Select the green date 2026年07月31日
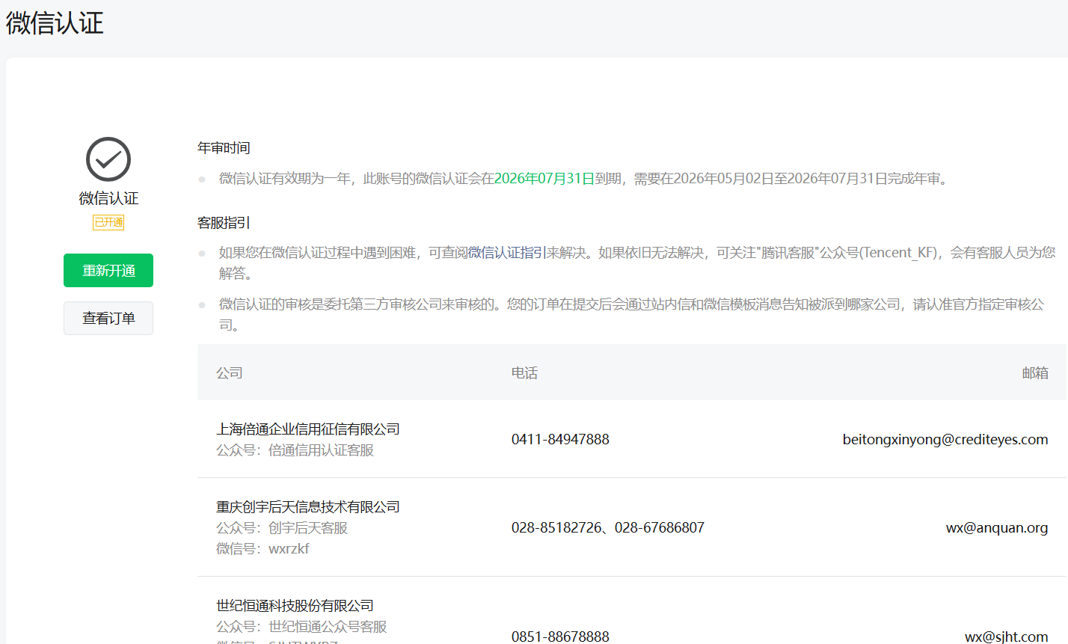 click(544, 179)
